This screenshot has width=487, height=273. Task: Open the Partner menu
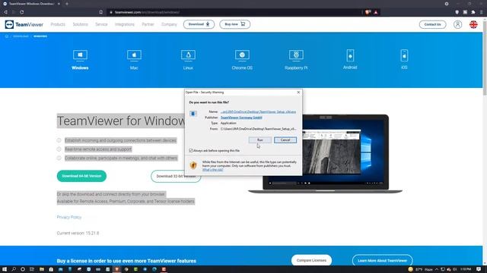pyautogui.click(x=148, y=24)
